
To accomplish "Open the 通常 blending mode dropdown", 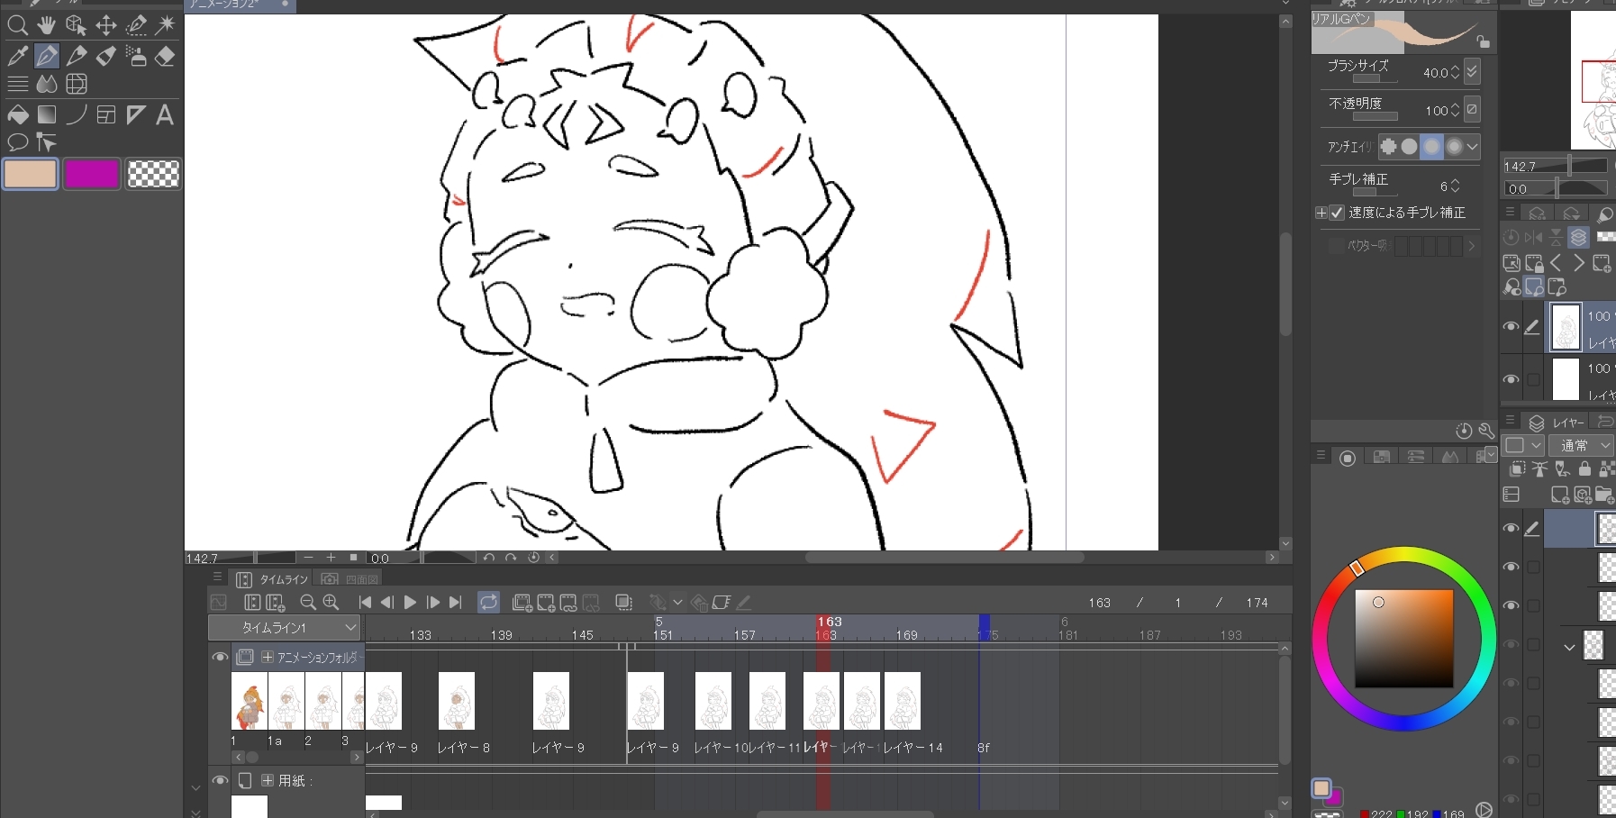I will point(1581,446).
